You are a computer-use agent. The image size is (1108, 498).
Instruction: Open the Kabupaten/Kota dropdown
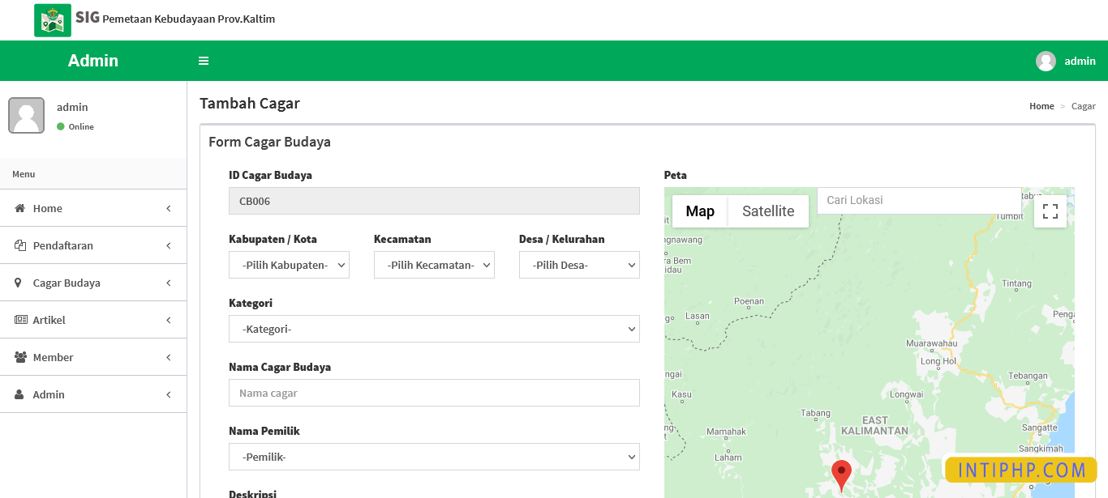289,264
